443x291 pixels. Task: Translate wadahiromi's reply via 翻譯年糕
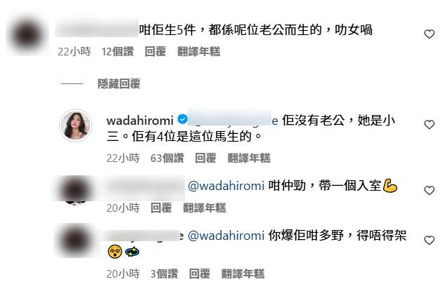click(249, 158)
